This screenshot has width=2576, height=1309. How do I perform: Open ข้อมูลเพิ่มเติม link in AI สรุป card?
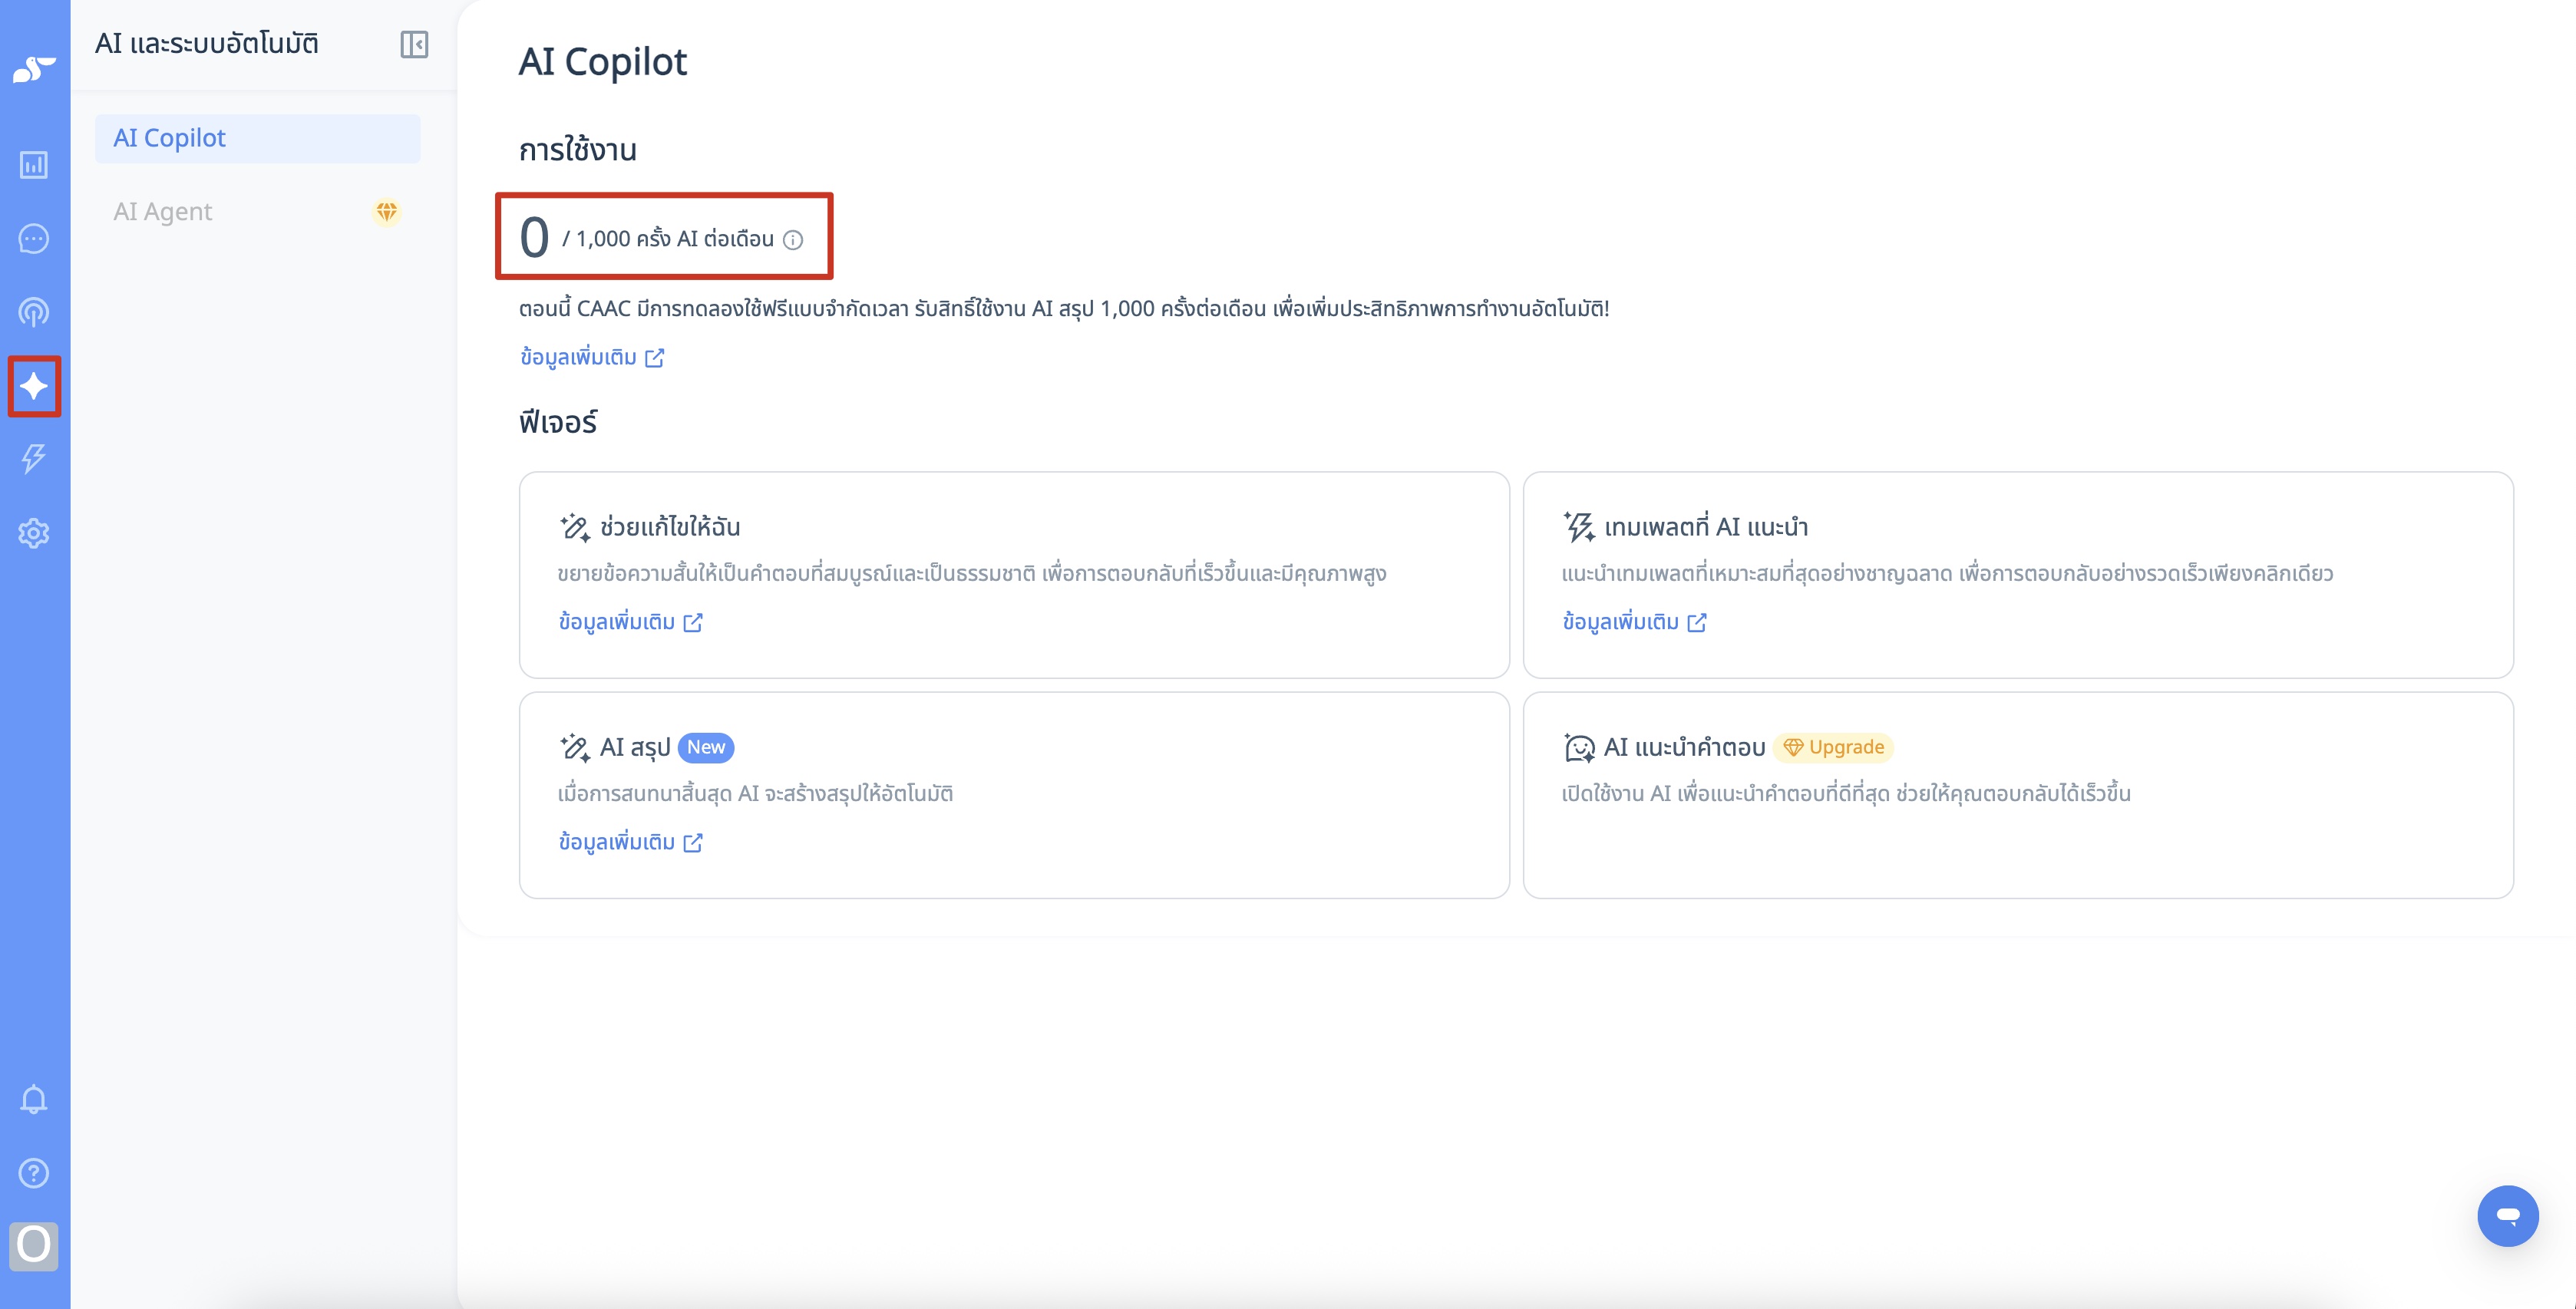[x=631, y=842]
